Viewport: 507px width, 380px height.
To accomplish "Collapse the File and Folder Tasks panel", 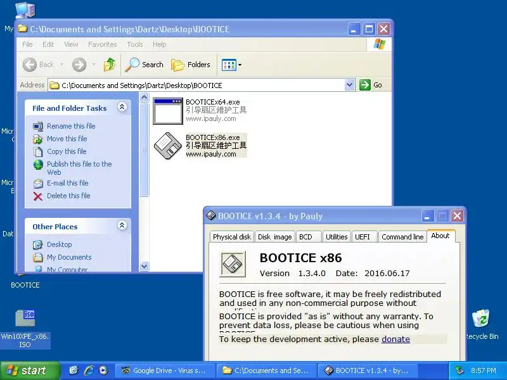I will coord(122,107).
